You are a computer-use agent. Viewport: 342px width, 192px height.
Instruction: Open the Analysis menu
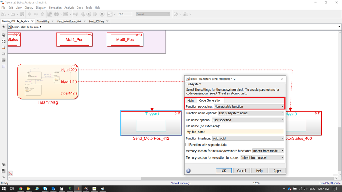tap(69, 8)
